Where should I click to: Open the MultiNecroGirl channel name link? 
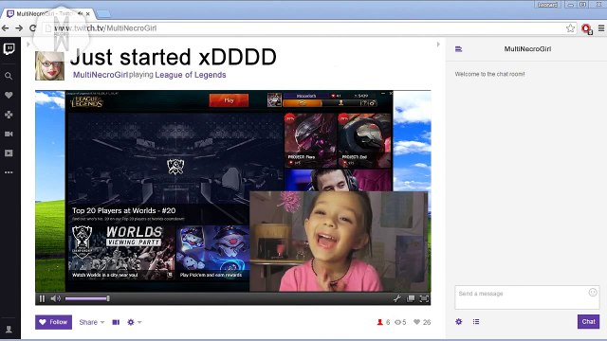(101, 75)
